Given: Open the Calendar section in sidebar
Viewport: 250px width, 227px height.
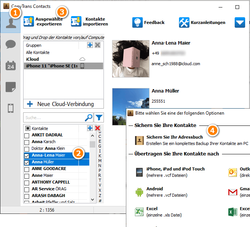Looking at the screenshot, I should 10,66.
